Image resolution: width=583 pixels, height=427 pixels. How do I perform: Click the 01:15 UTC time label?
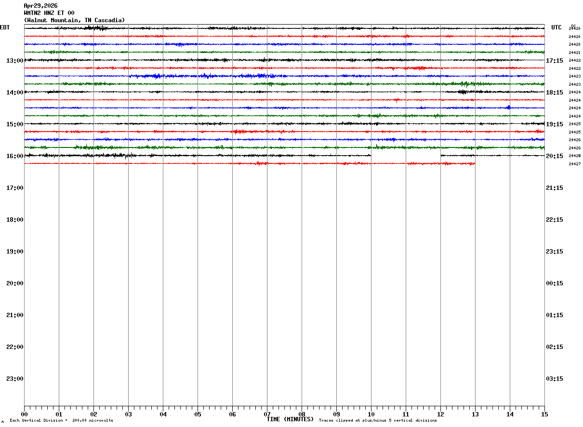(x=555, y=315)
